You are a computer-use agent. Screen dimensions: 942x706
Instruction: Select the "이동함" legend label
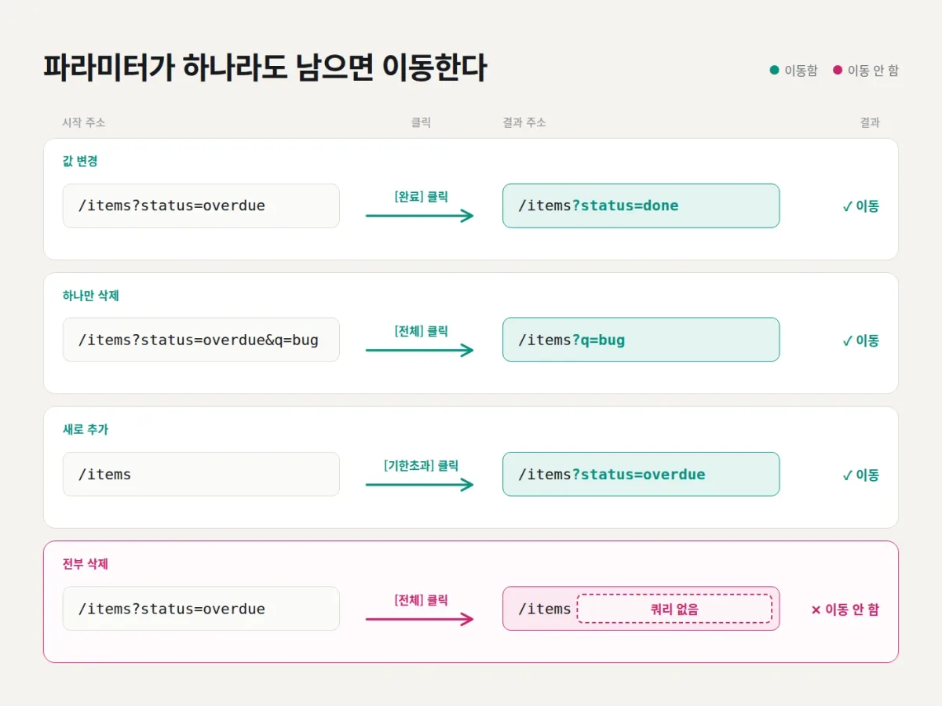[801, 71]
